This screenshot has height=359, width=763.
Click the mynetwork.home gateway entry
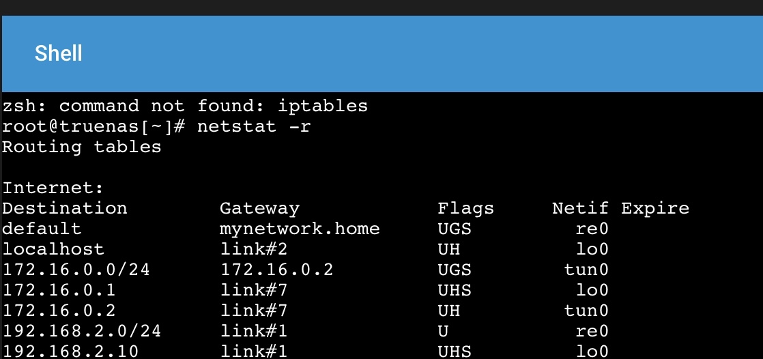click(300, 229)
